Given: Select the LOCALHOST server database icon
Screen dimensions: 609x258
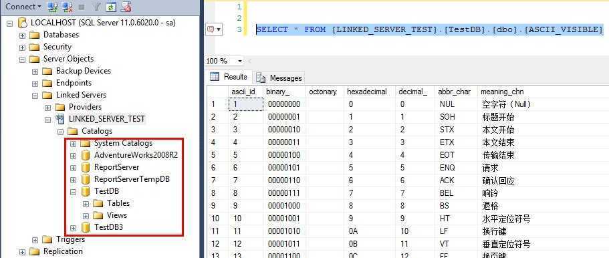Looking at the screenshot, I should pos(22,23).
